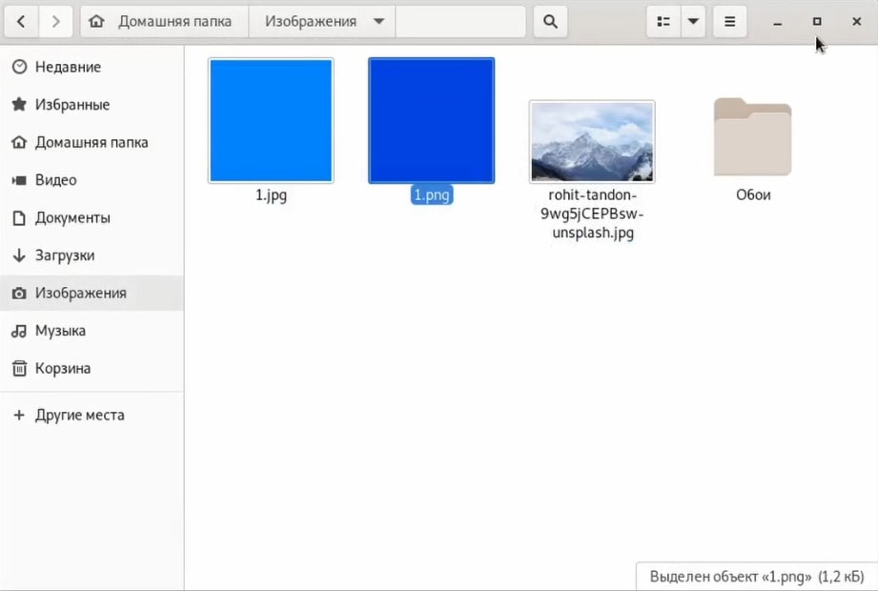The height and width of the screenshot is (591, 878).
Task: Maximize the file manager window
Action: tap(817, 22)
